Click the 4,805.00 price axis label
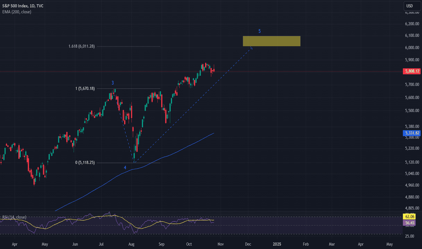This screenshot has height=249, width=422. [412, 208]
